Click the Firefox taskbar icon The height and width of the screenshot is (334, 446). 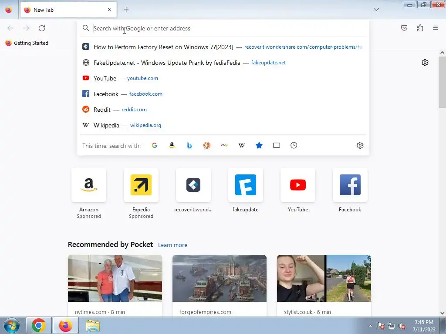[x=65, y=325]
